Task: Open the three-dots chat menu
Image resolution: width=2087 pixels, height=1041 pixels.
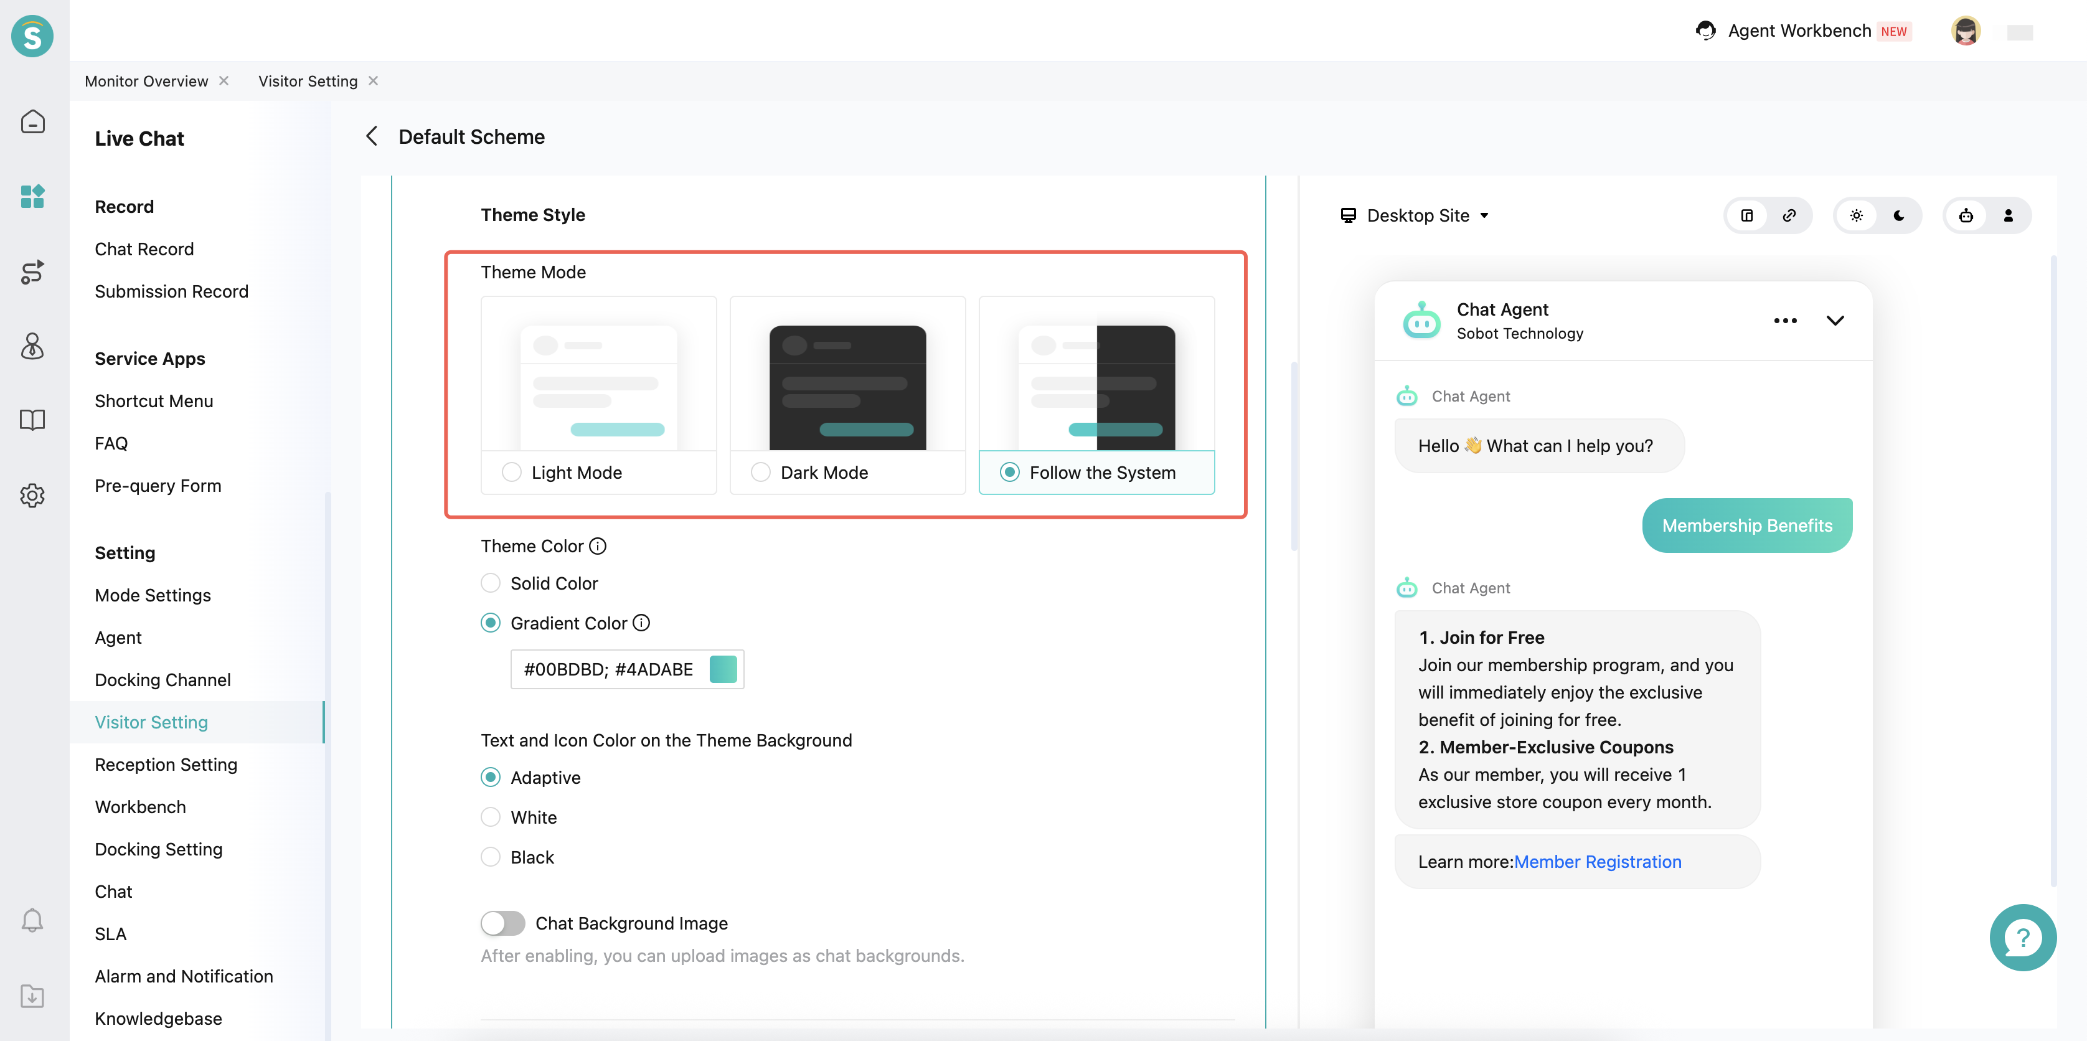Action: click(x=1785, y=321)
